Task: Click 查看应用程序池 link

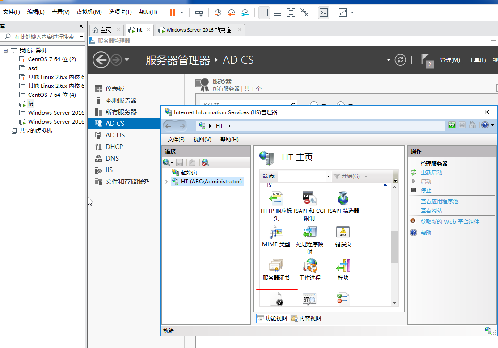Action: pyautogui.click(x=439, y=202)
